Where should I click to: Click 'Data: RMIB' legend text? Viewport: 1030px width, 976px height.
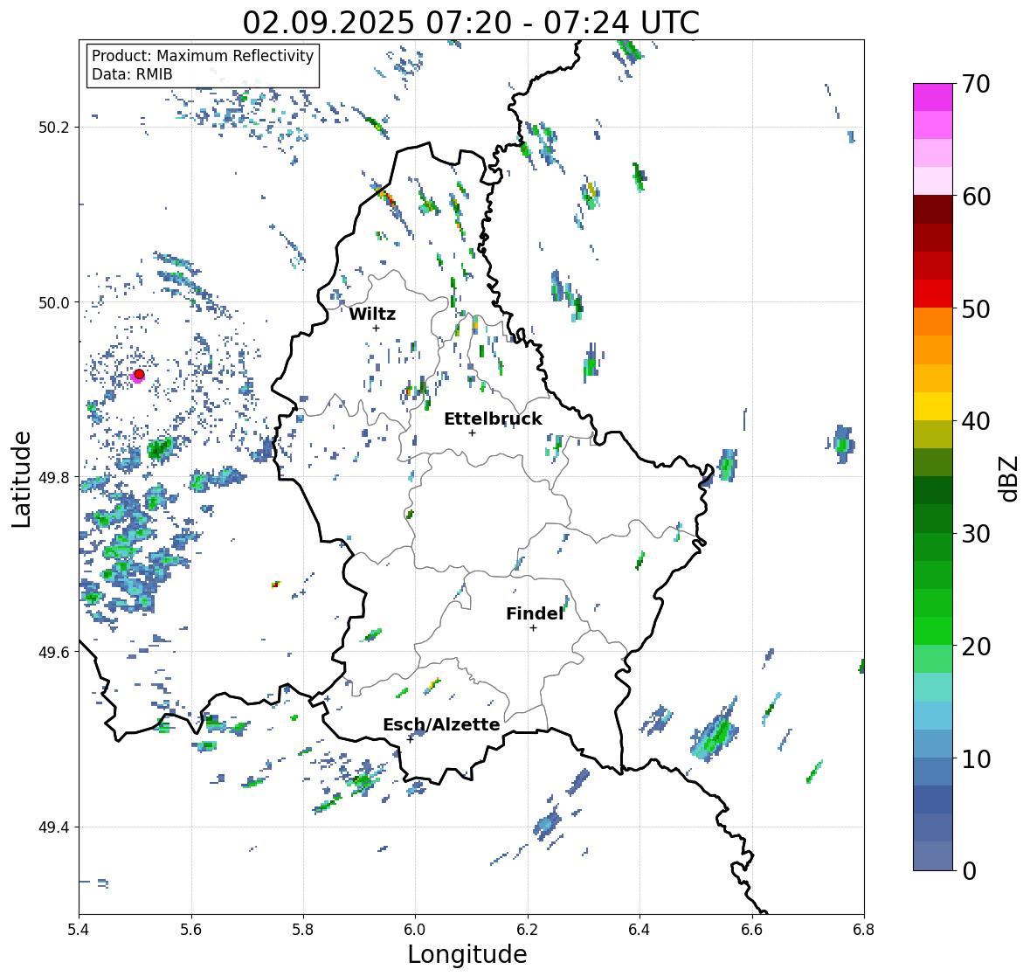(x=132, y=74)
